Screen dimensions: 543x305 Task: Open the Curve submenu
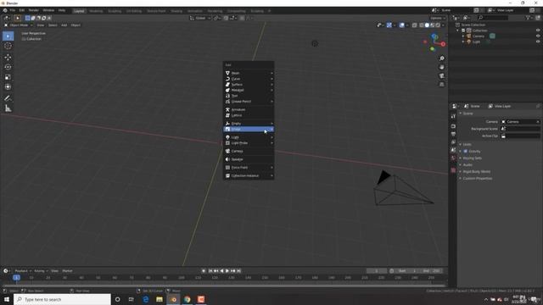[249, 79]
